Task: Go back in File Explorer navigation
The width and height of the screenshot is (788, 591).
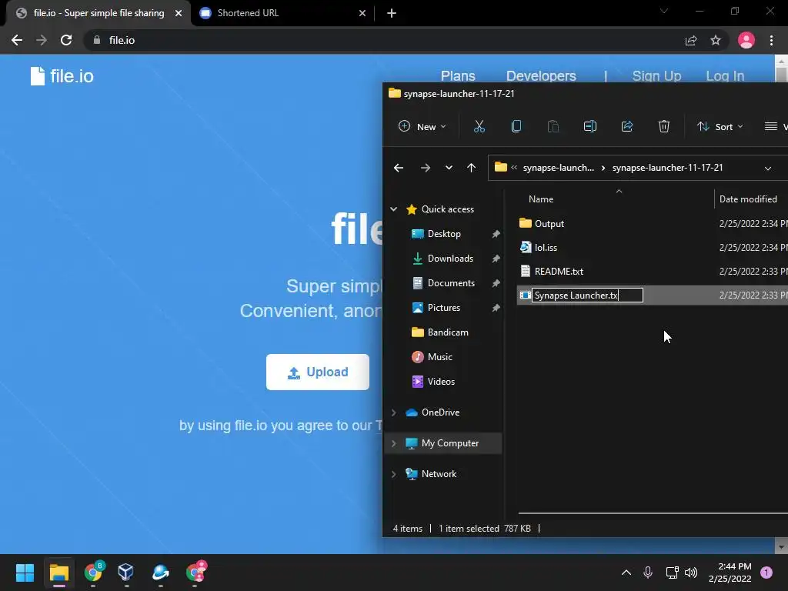Action: pos(399,168)
